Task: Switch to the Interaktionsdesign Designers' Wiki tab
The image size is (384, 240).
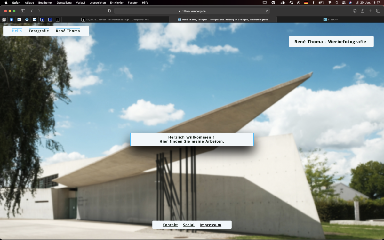Action: (x=115, y=20)
